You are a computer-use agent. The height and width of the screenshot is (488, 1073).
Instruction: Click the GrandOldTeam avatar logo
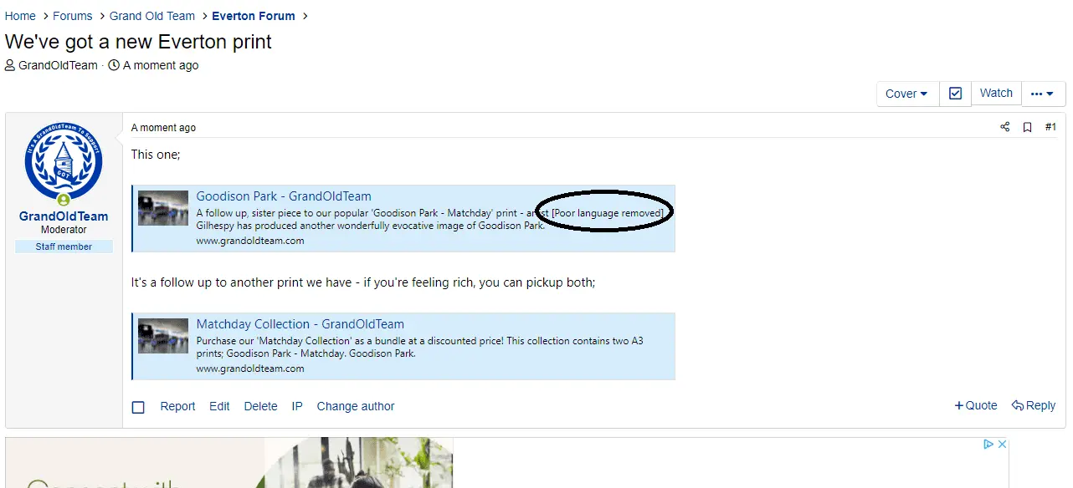(64, 161)
